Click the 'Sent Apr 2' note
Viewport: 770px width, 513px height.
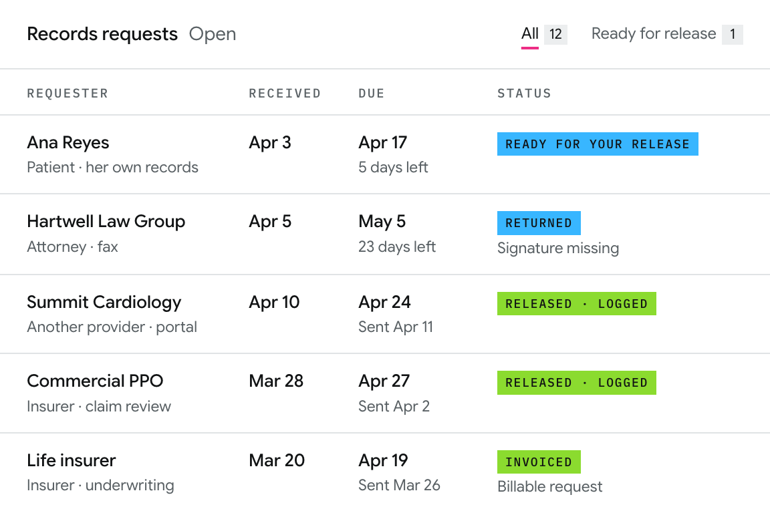[x=394, y=407]
